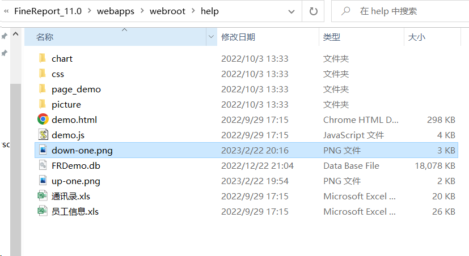Click the Excel icon of 员工信息.xls
Viewport: 469px width, 256px height.
pyautogui.click(x=43, y=211)
